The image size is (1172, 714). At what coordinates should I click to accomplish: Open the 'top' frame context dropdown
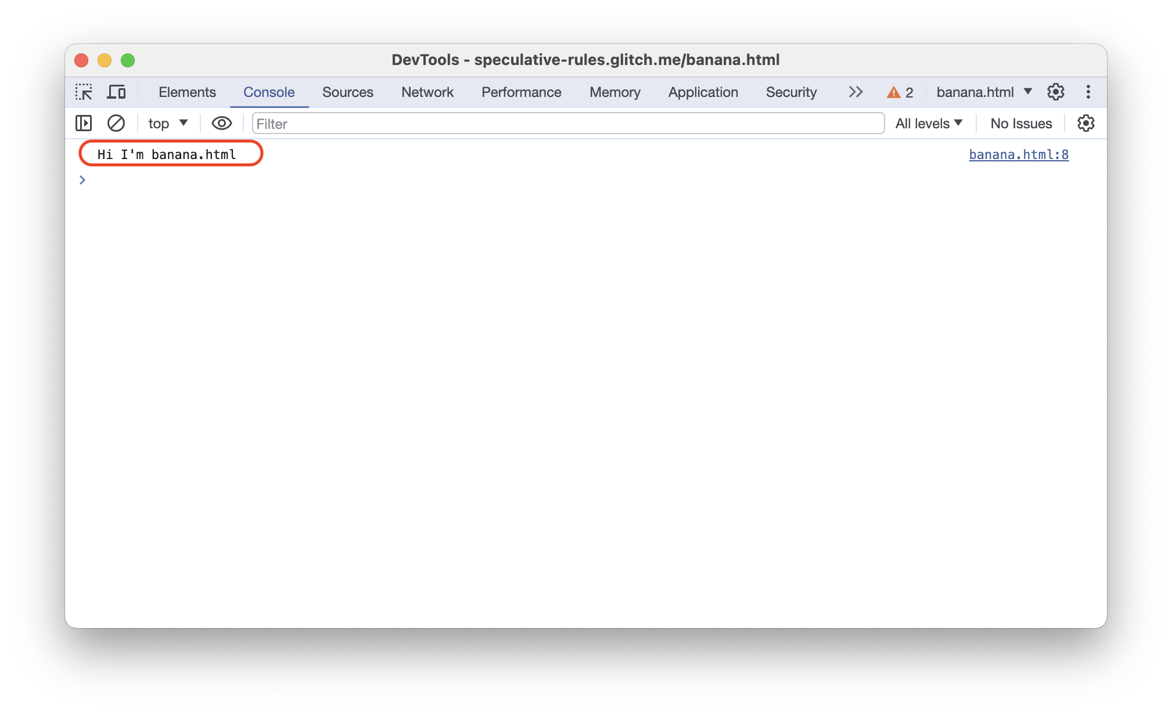point(165,124)
